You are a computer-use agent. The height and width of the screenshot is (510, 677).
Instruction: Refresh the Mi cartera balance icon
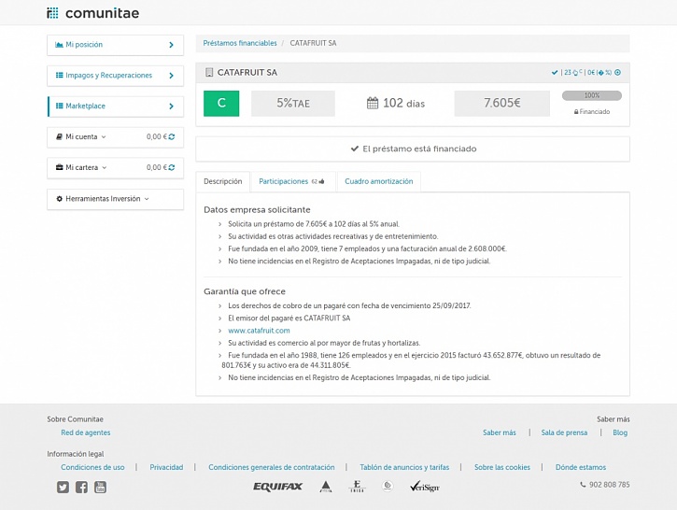pyautogui.click(x=172, y=168)
